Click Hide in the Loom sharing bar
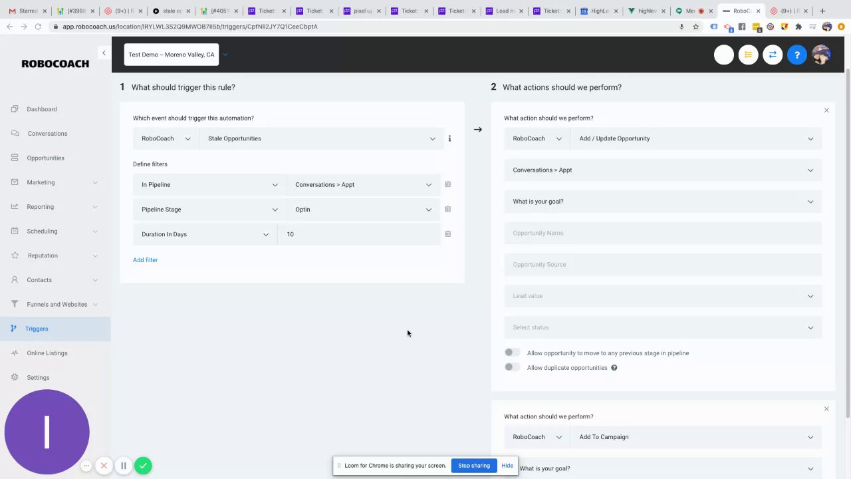Viewport: 851px width, 479px height. click(x=507, y=466)
